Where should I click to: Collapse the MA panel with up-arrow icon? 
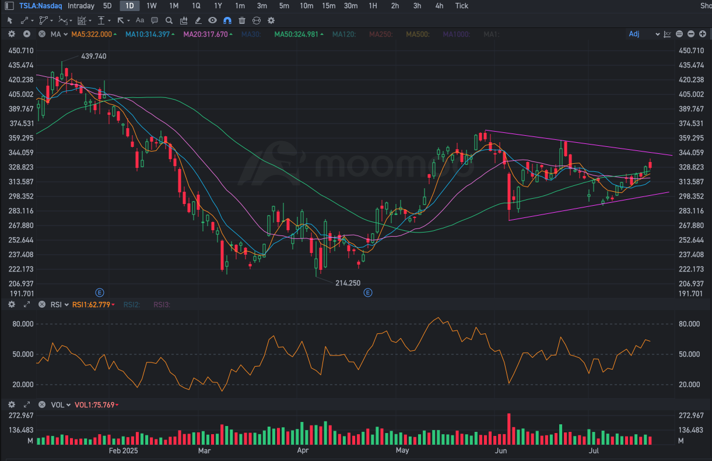pyautogui.click(x=27, y=34)
